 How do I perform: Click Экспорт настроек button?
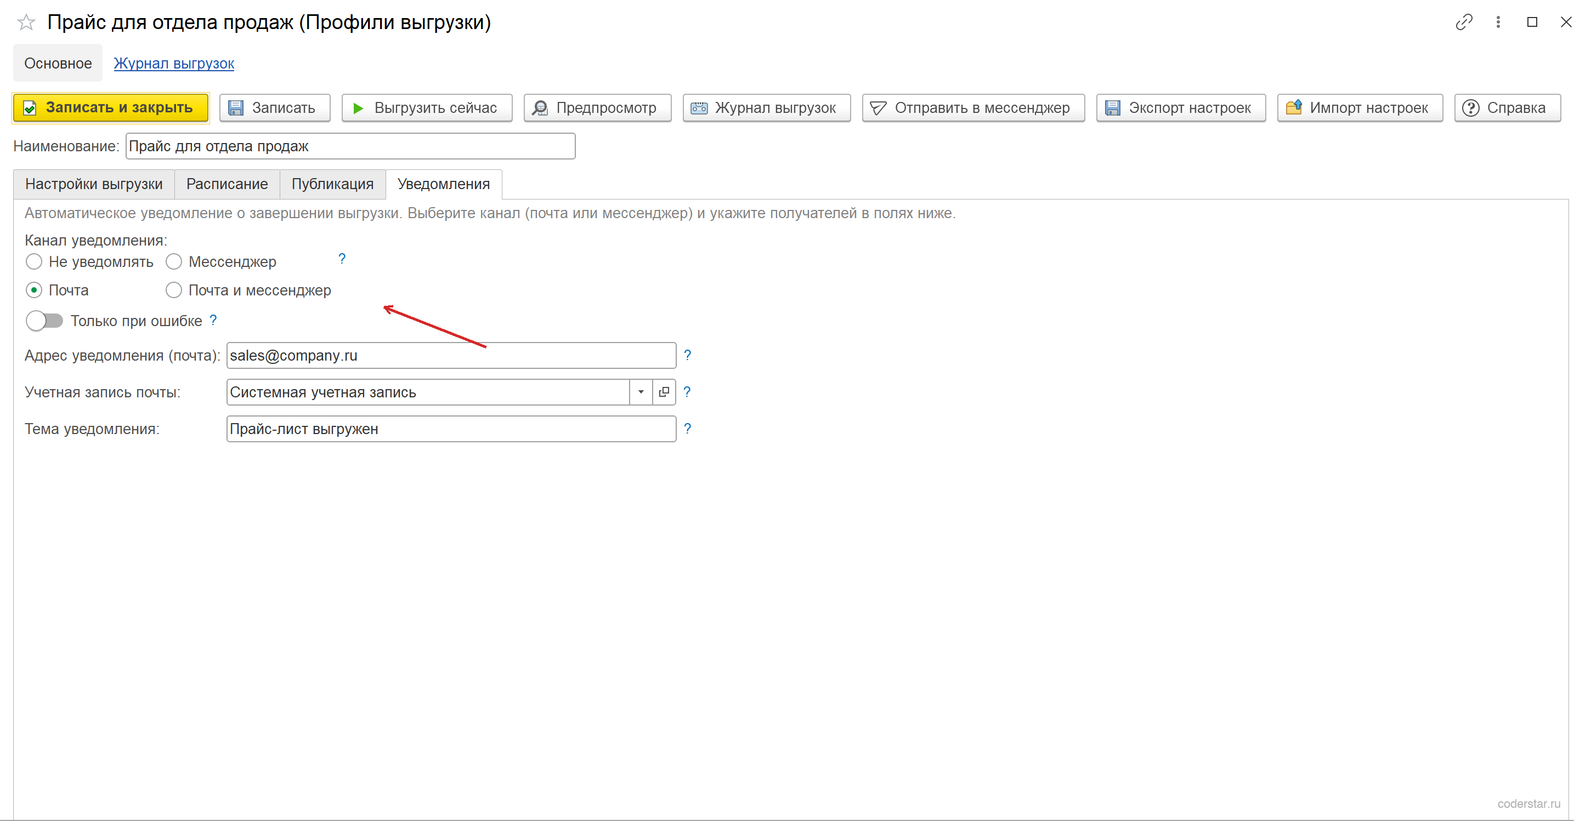(1180, 108)
